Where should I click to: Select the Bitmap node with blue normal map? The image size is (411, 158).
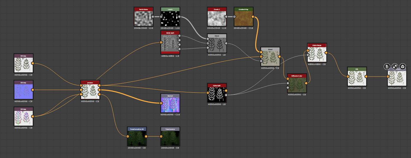click(24, 90)
